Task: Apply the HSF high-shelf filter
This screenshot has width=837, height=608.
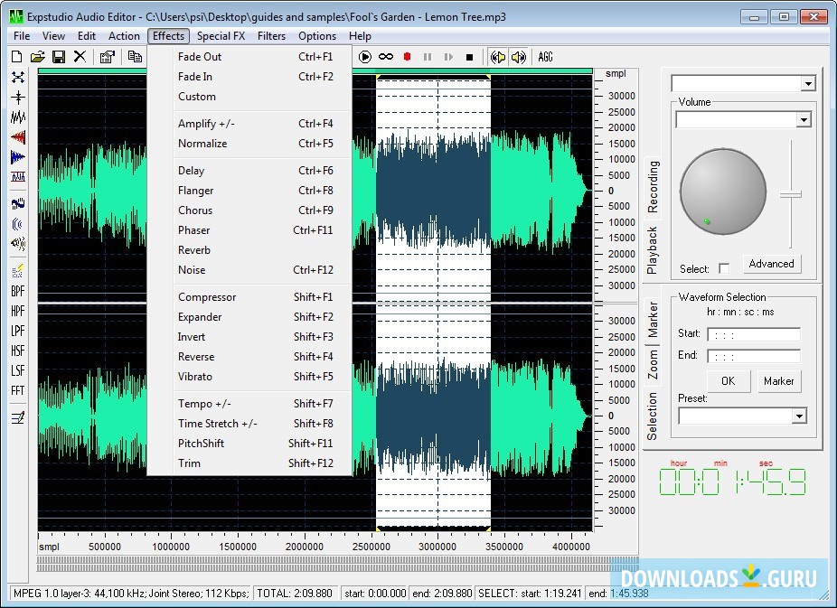Action: [x=18, y=351]
